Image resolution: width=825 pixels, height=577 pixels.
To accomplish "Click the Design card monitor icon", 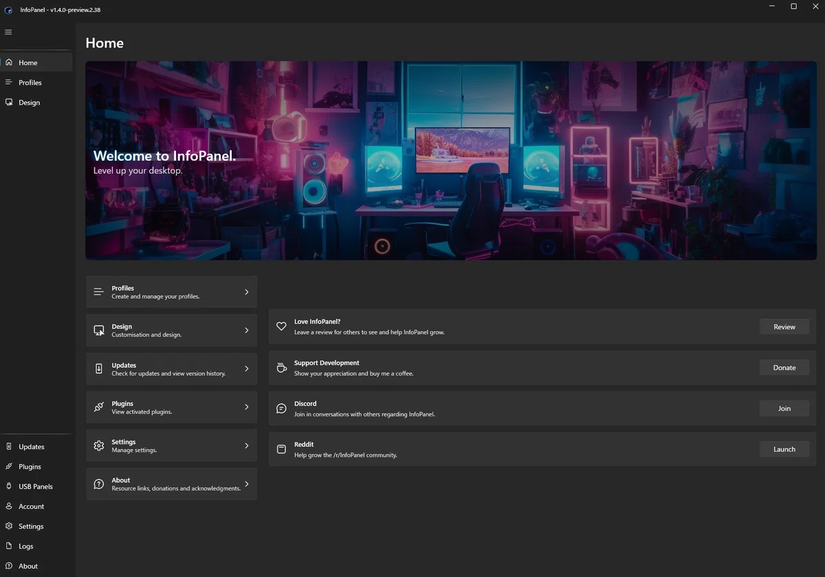I will point(99,331).
